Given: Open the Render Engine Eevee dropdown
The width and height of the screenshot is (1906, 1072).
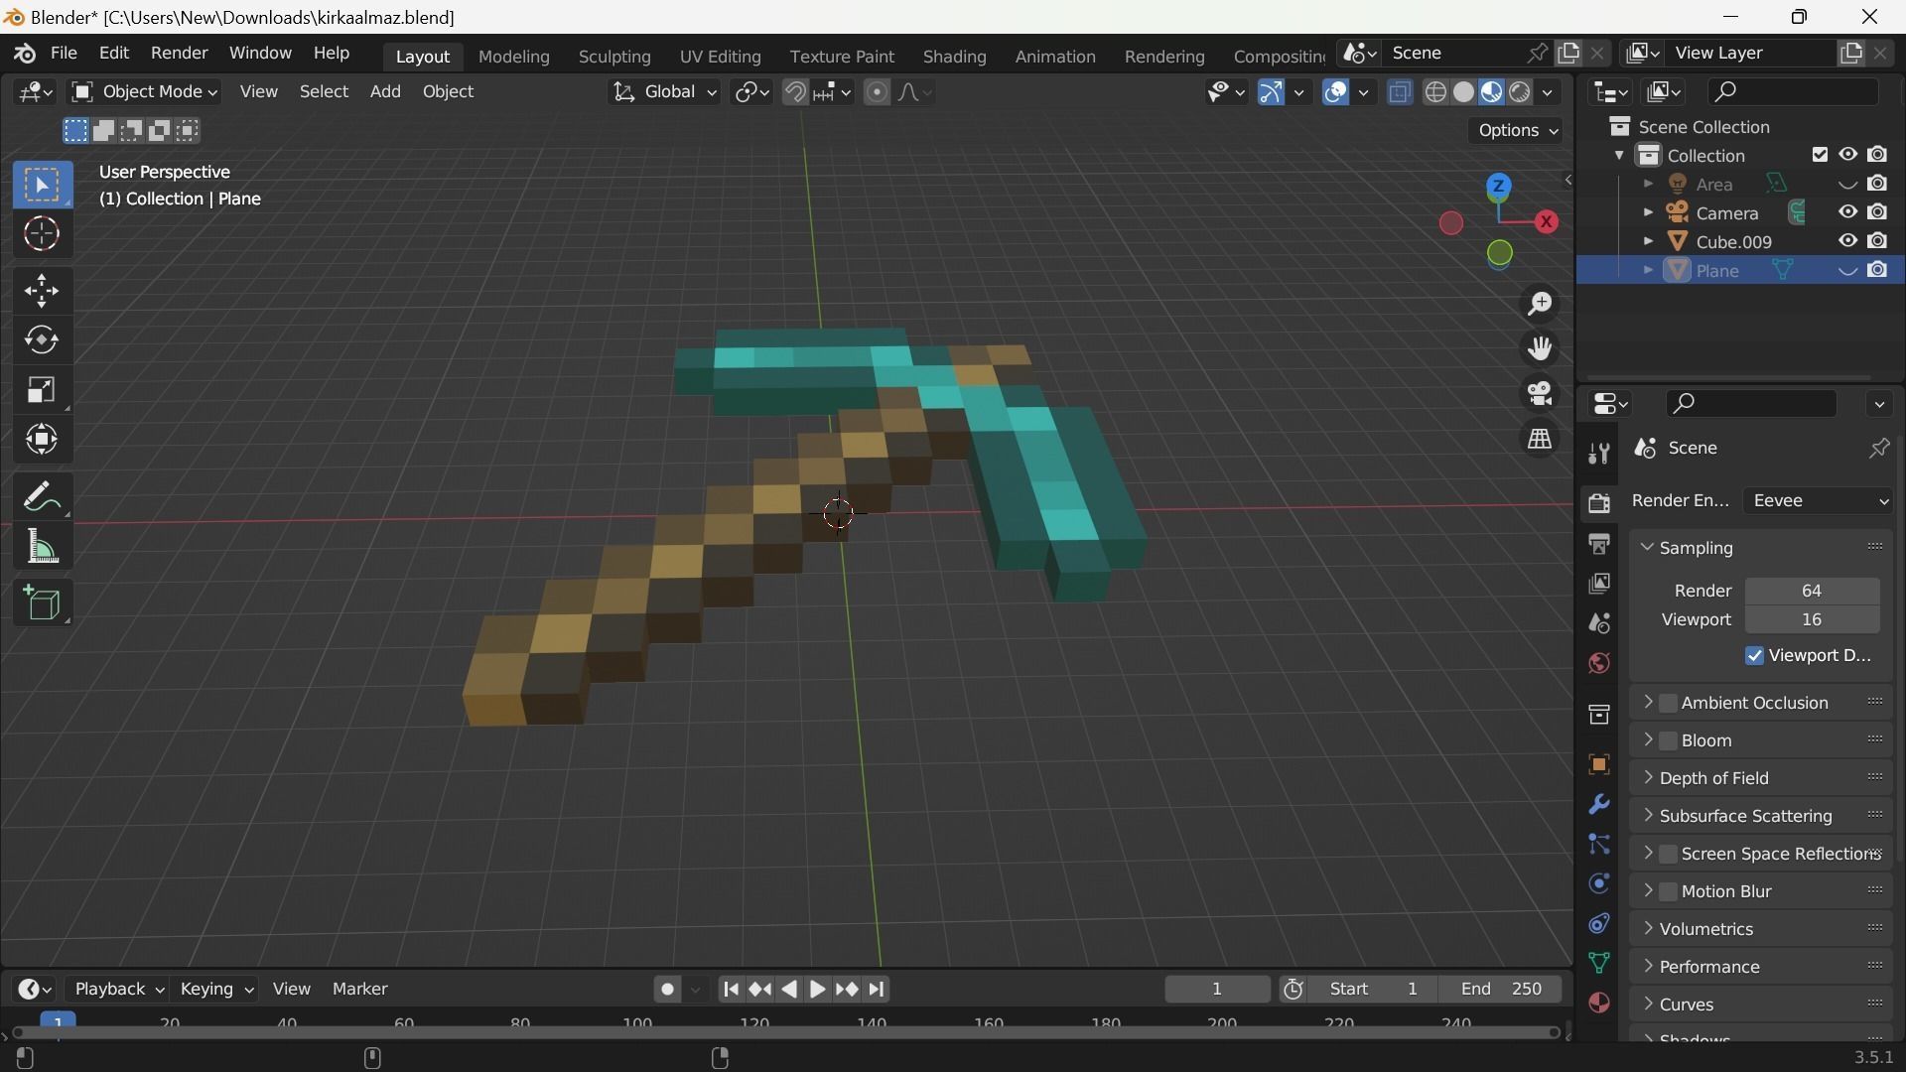Looking at the screenshot, I should point(1819,501).
